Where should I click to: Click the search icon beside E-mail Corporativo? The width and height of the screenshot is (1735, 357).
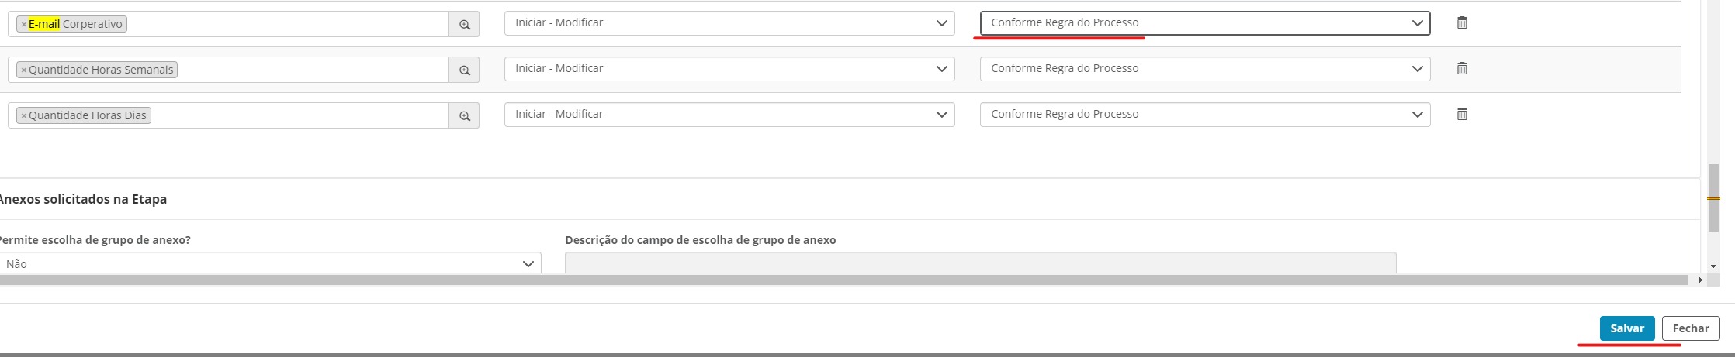tap(464, 24)
